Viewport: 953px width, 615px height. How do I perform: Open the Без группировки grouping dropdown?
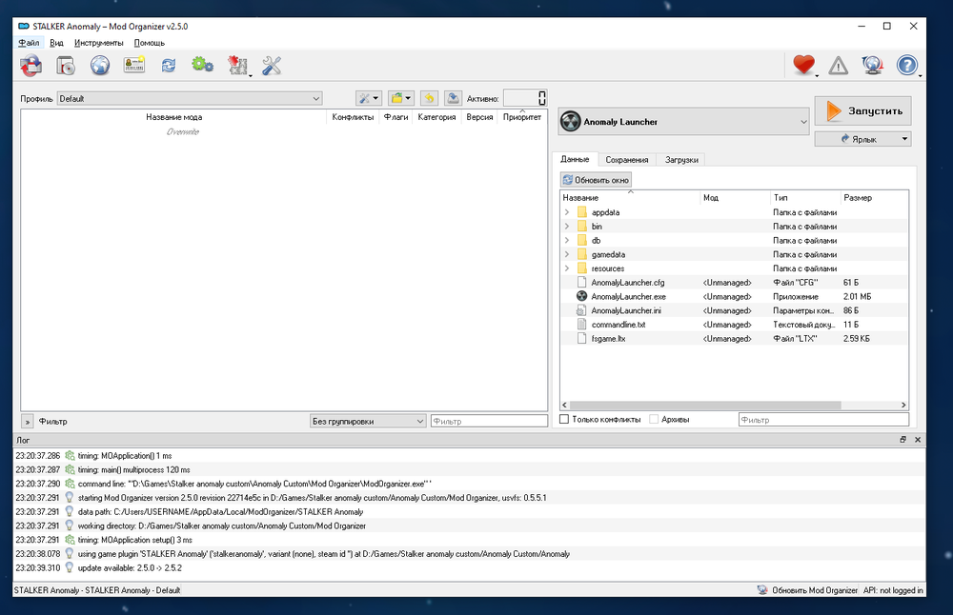click(368, 421)
